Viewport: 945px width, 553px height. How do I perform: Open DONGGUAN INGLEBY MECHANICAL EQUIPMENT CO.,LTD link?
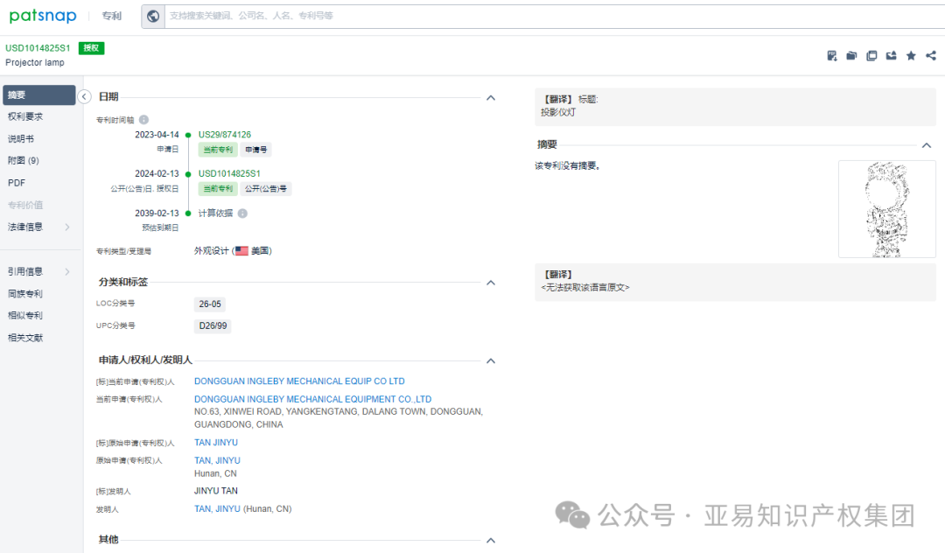(312, 399)
